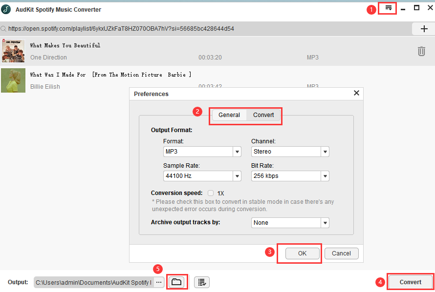The height and width of the screenshot is (292, 435).
Task: Close the Preferences dialog with X
Action: tap(356, 93)
